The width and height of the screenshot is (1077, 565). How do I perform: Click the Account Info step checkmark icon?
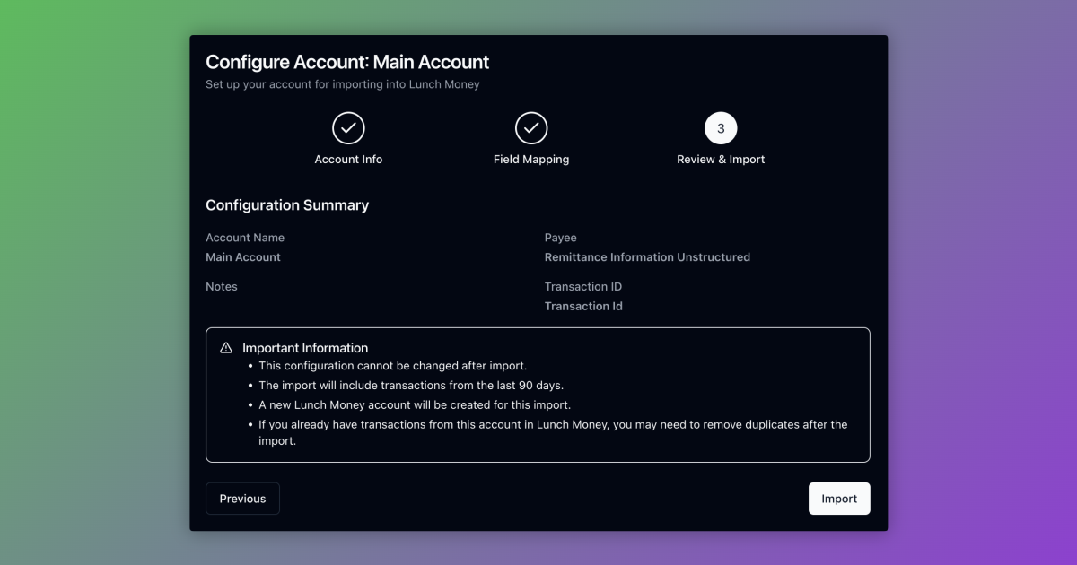click(x=348, y=128)
